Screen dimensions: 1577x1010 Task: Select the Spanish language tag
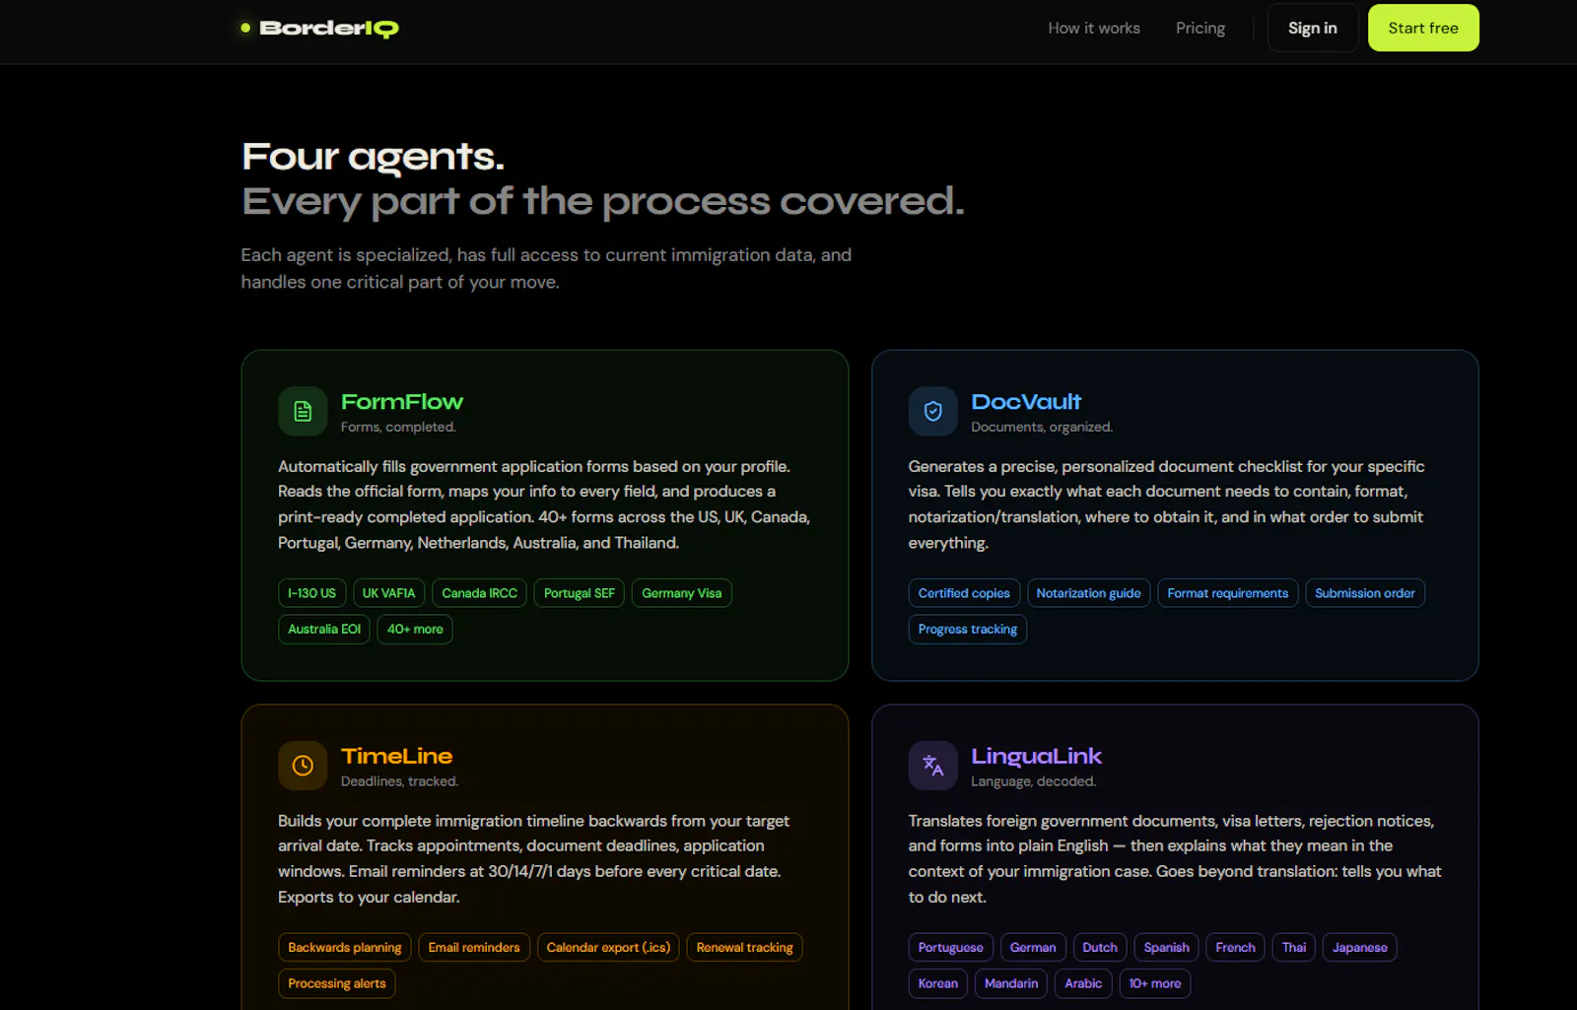(1167, 947)
